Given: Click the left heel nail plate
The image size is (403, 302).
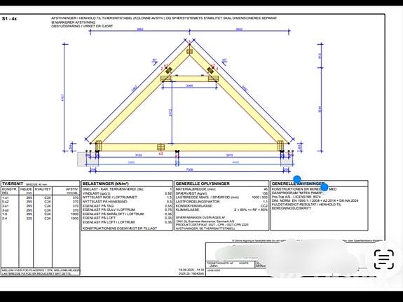Looking at the screenshot, I should coord(98,146).
